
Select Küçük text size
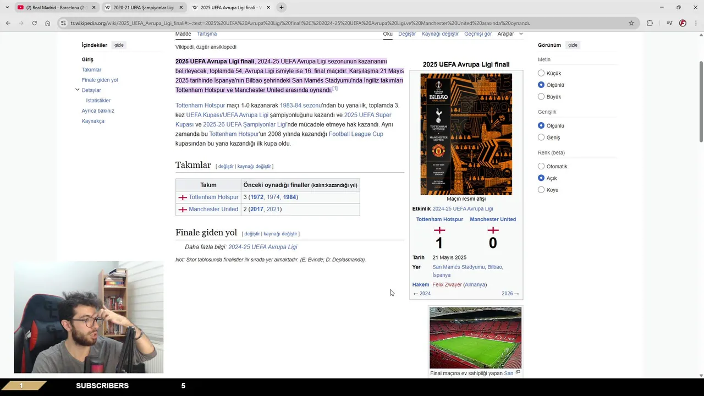[x=541, y=73]
